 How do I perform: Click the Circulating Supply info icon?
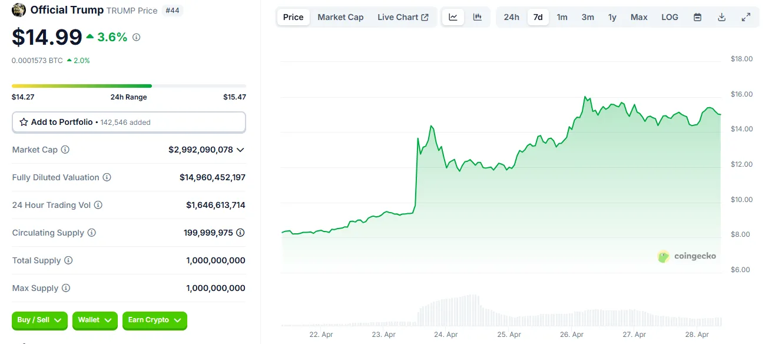[92, 233]
